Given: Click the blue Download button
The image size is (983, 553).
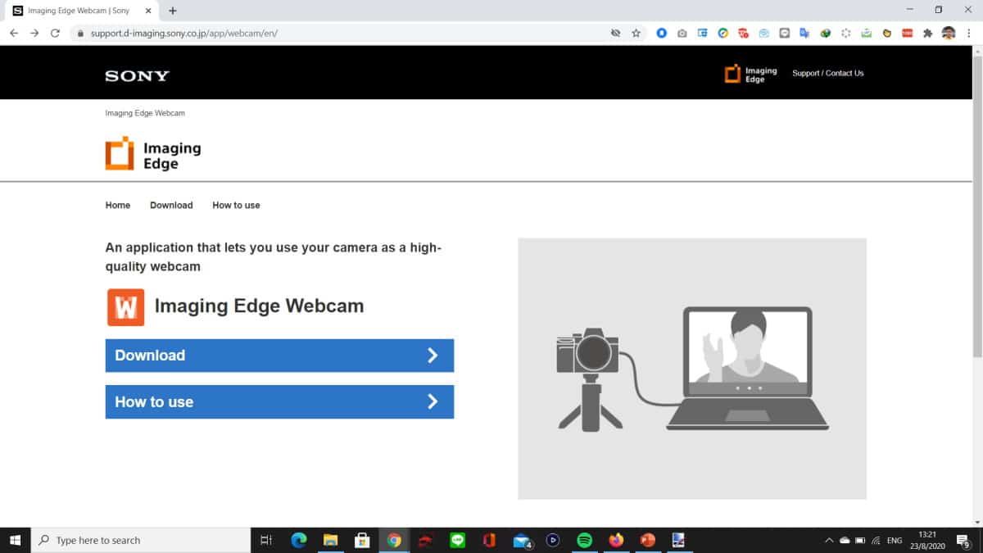Looking at the screenshot, I should point(279,356).
